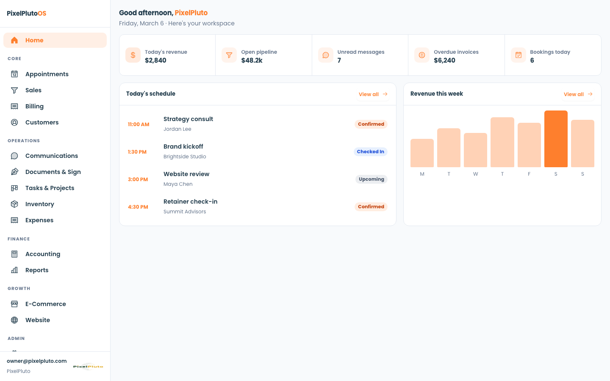
Task: Click the alert icon on Overdue invoices card
Action: point(422,55)
